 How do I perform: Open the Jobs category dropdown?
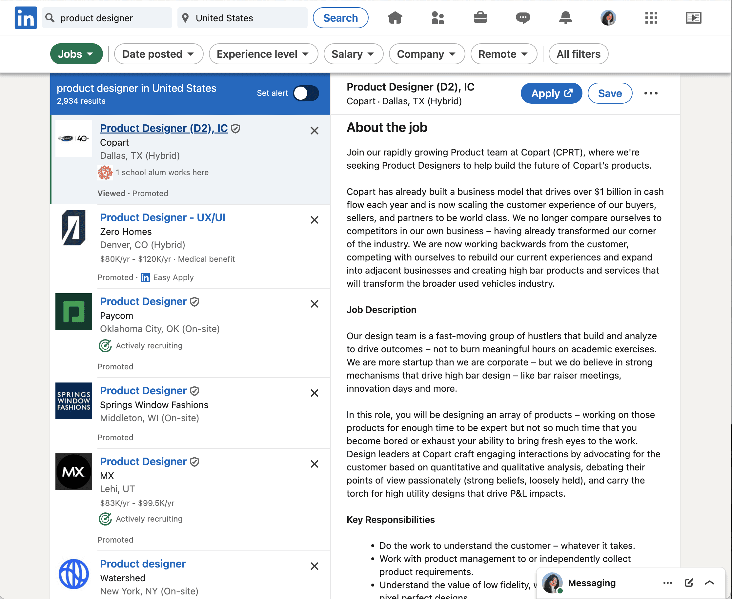pos(76,54)
